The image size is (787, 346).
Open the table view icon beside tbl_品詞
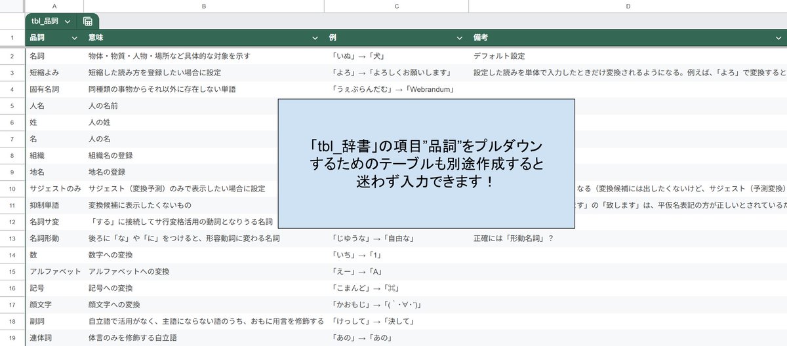87,21
